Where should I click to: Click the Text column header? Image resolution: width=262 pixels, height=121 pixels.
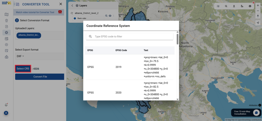pos(146,50)
